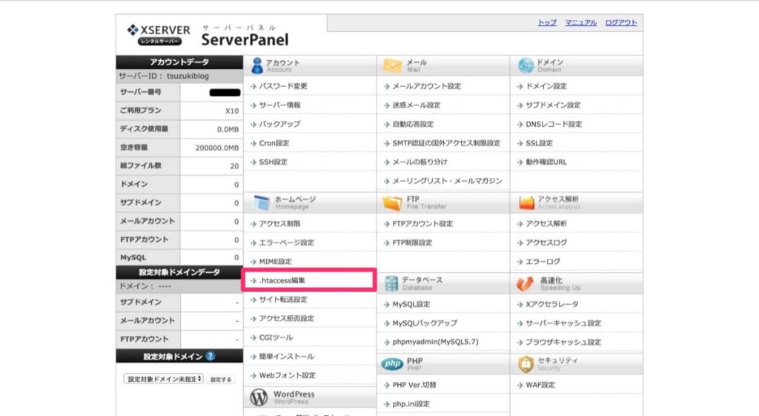Screen dimensions: 759x416
Task: Open 簡単インストール
Action: [x=287, y=356]
